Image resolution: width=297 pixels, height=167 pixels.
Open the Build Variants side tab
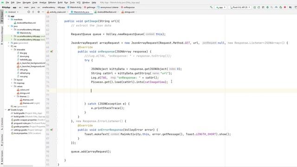pyautogui.click(x=2, y=158)
